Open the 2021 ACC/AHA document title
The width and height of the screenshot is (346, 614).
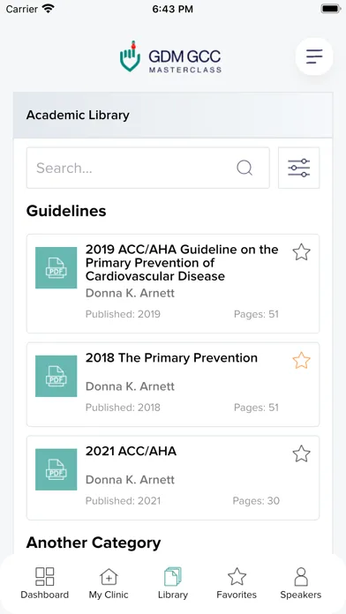(131, 451)
